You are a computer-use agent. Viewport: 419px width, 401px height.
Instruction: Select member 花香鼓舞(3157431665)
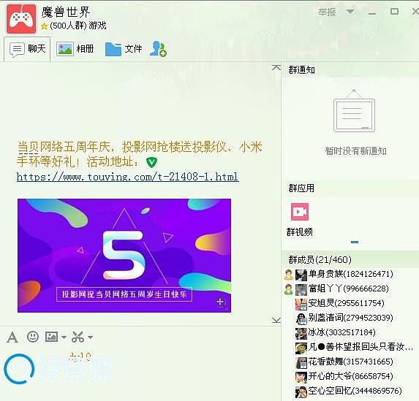coord(350,362)
